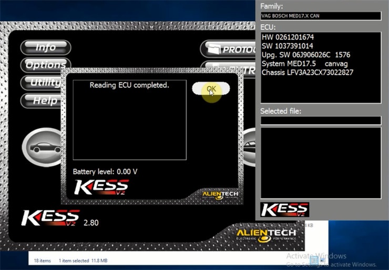This screenshot has width=389, height=270.
Task: Click the KESS V2 logo in side panel
Action: (283, 208)
